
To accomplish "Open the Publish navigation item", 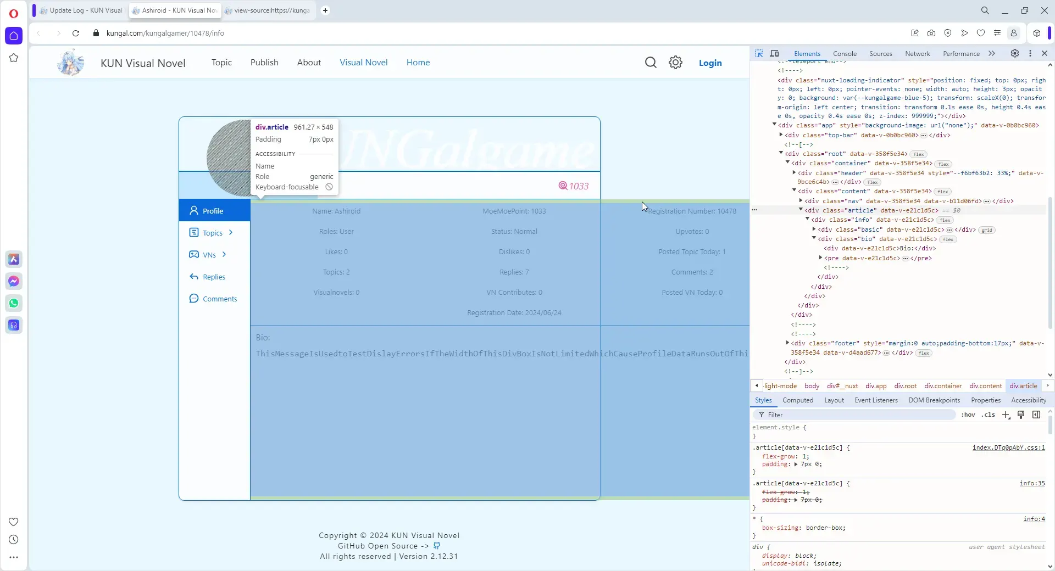I will tap(264, 63).
